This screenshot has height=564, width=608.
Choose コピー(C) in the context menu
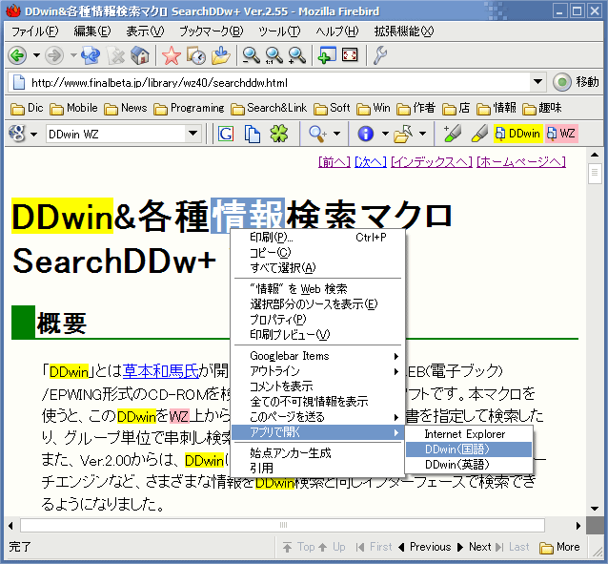click(318, 253)
